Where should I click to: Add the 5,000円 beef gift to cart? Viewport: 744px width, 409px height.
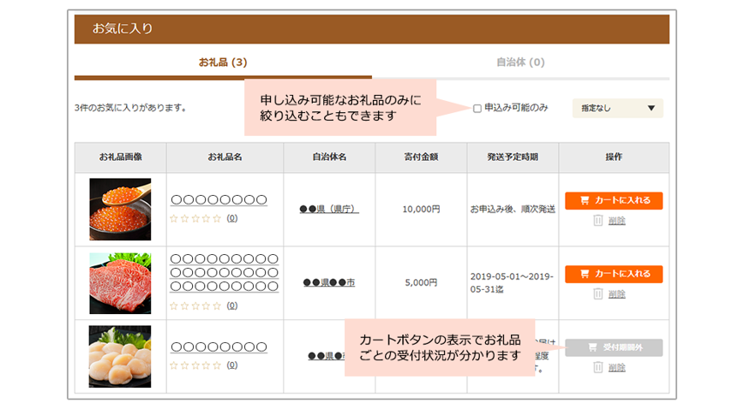[614, 274]
